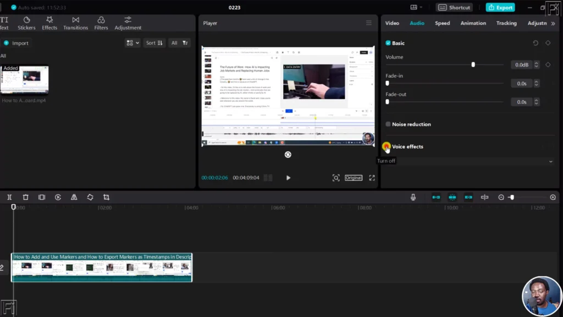Reset the Basic audio settings

[x=536, y=43]
